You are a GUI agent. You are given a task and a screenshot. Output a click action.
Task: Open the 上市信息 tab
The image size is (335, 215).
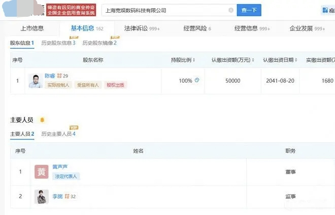(32, 28)
